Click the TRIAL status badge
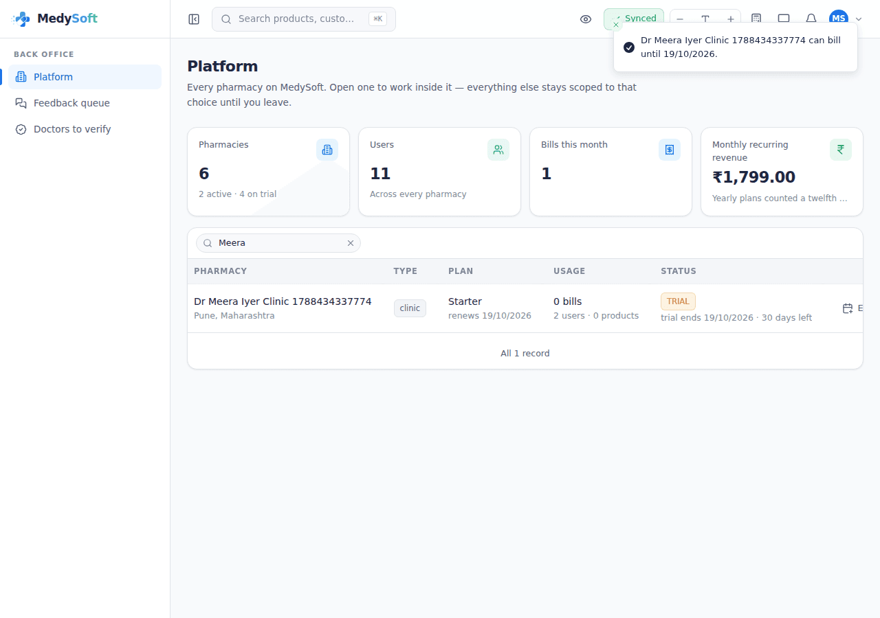Image resolution: width=880 pixels, height=618 pixels. [x=678, y=301]
